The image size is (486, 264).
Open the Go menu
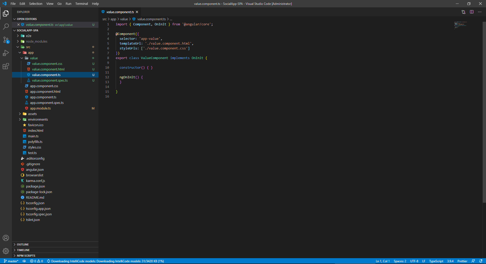click(x=59, y=4)
